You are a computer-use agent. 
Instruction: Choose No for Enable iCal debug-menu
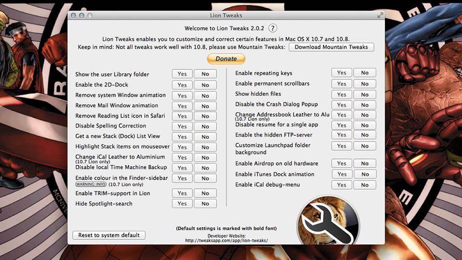tap(365, 185)
